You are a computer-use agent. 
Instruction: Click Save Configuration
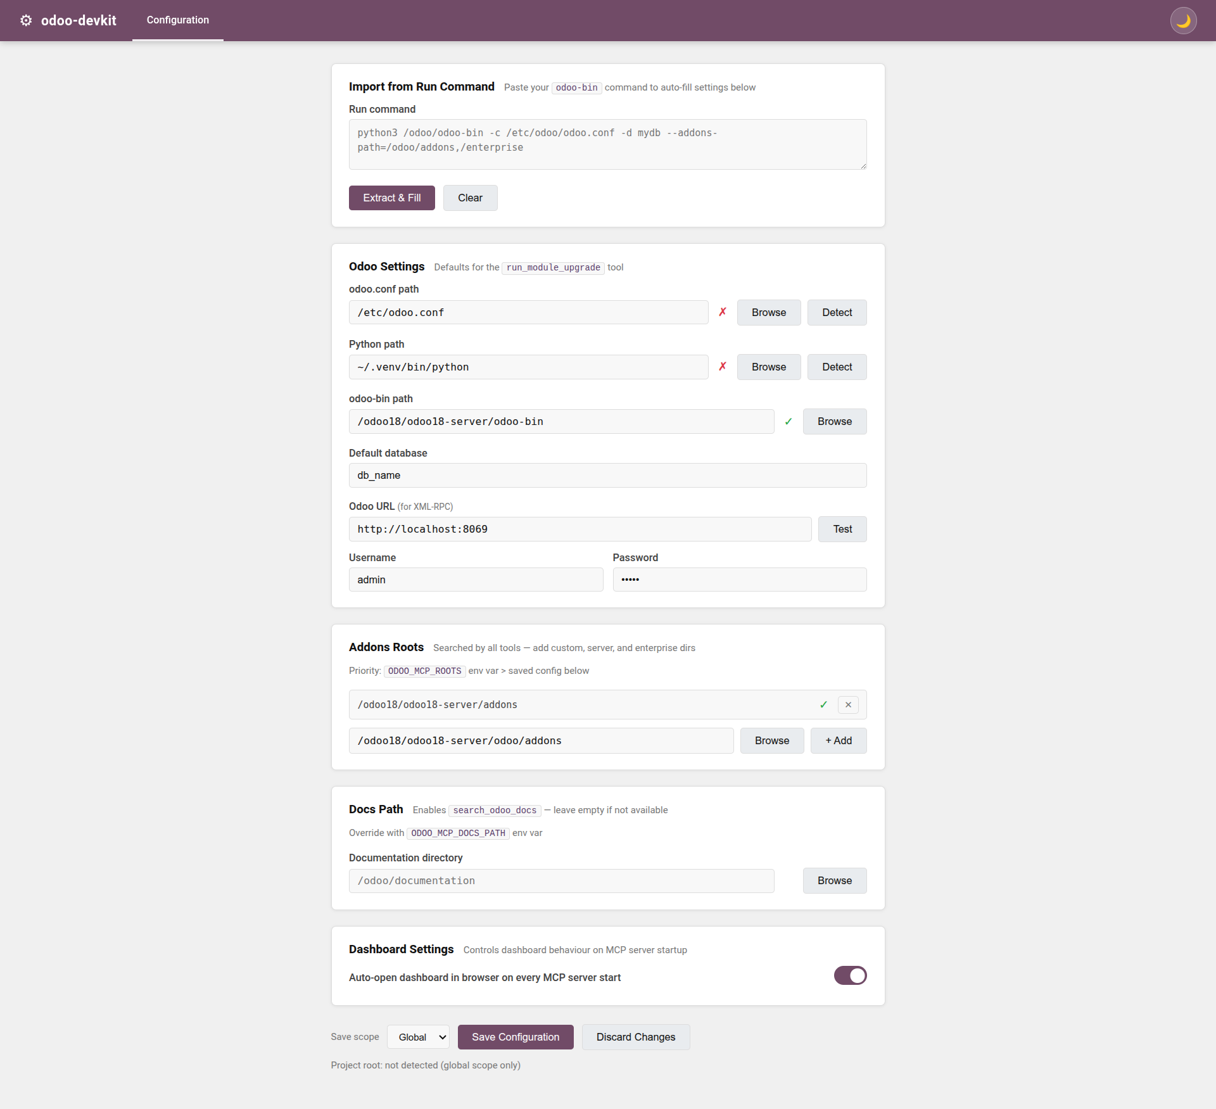[516, 1037]
